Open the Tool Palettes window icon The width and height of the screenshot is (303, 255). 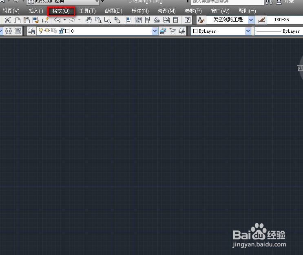point(148,20)
